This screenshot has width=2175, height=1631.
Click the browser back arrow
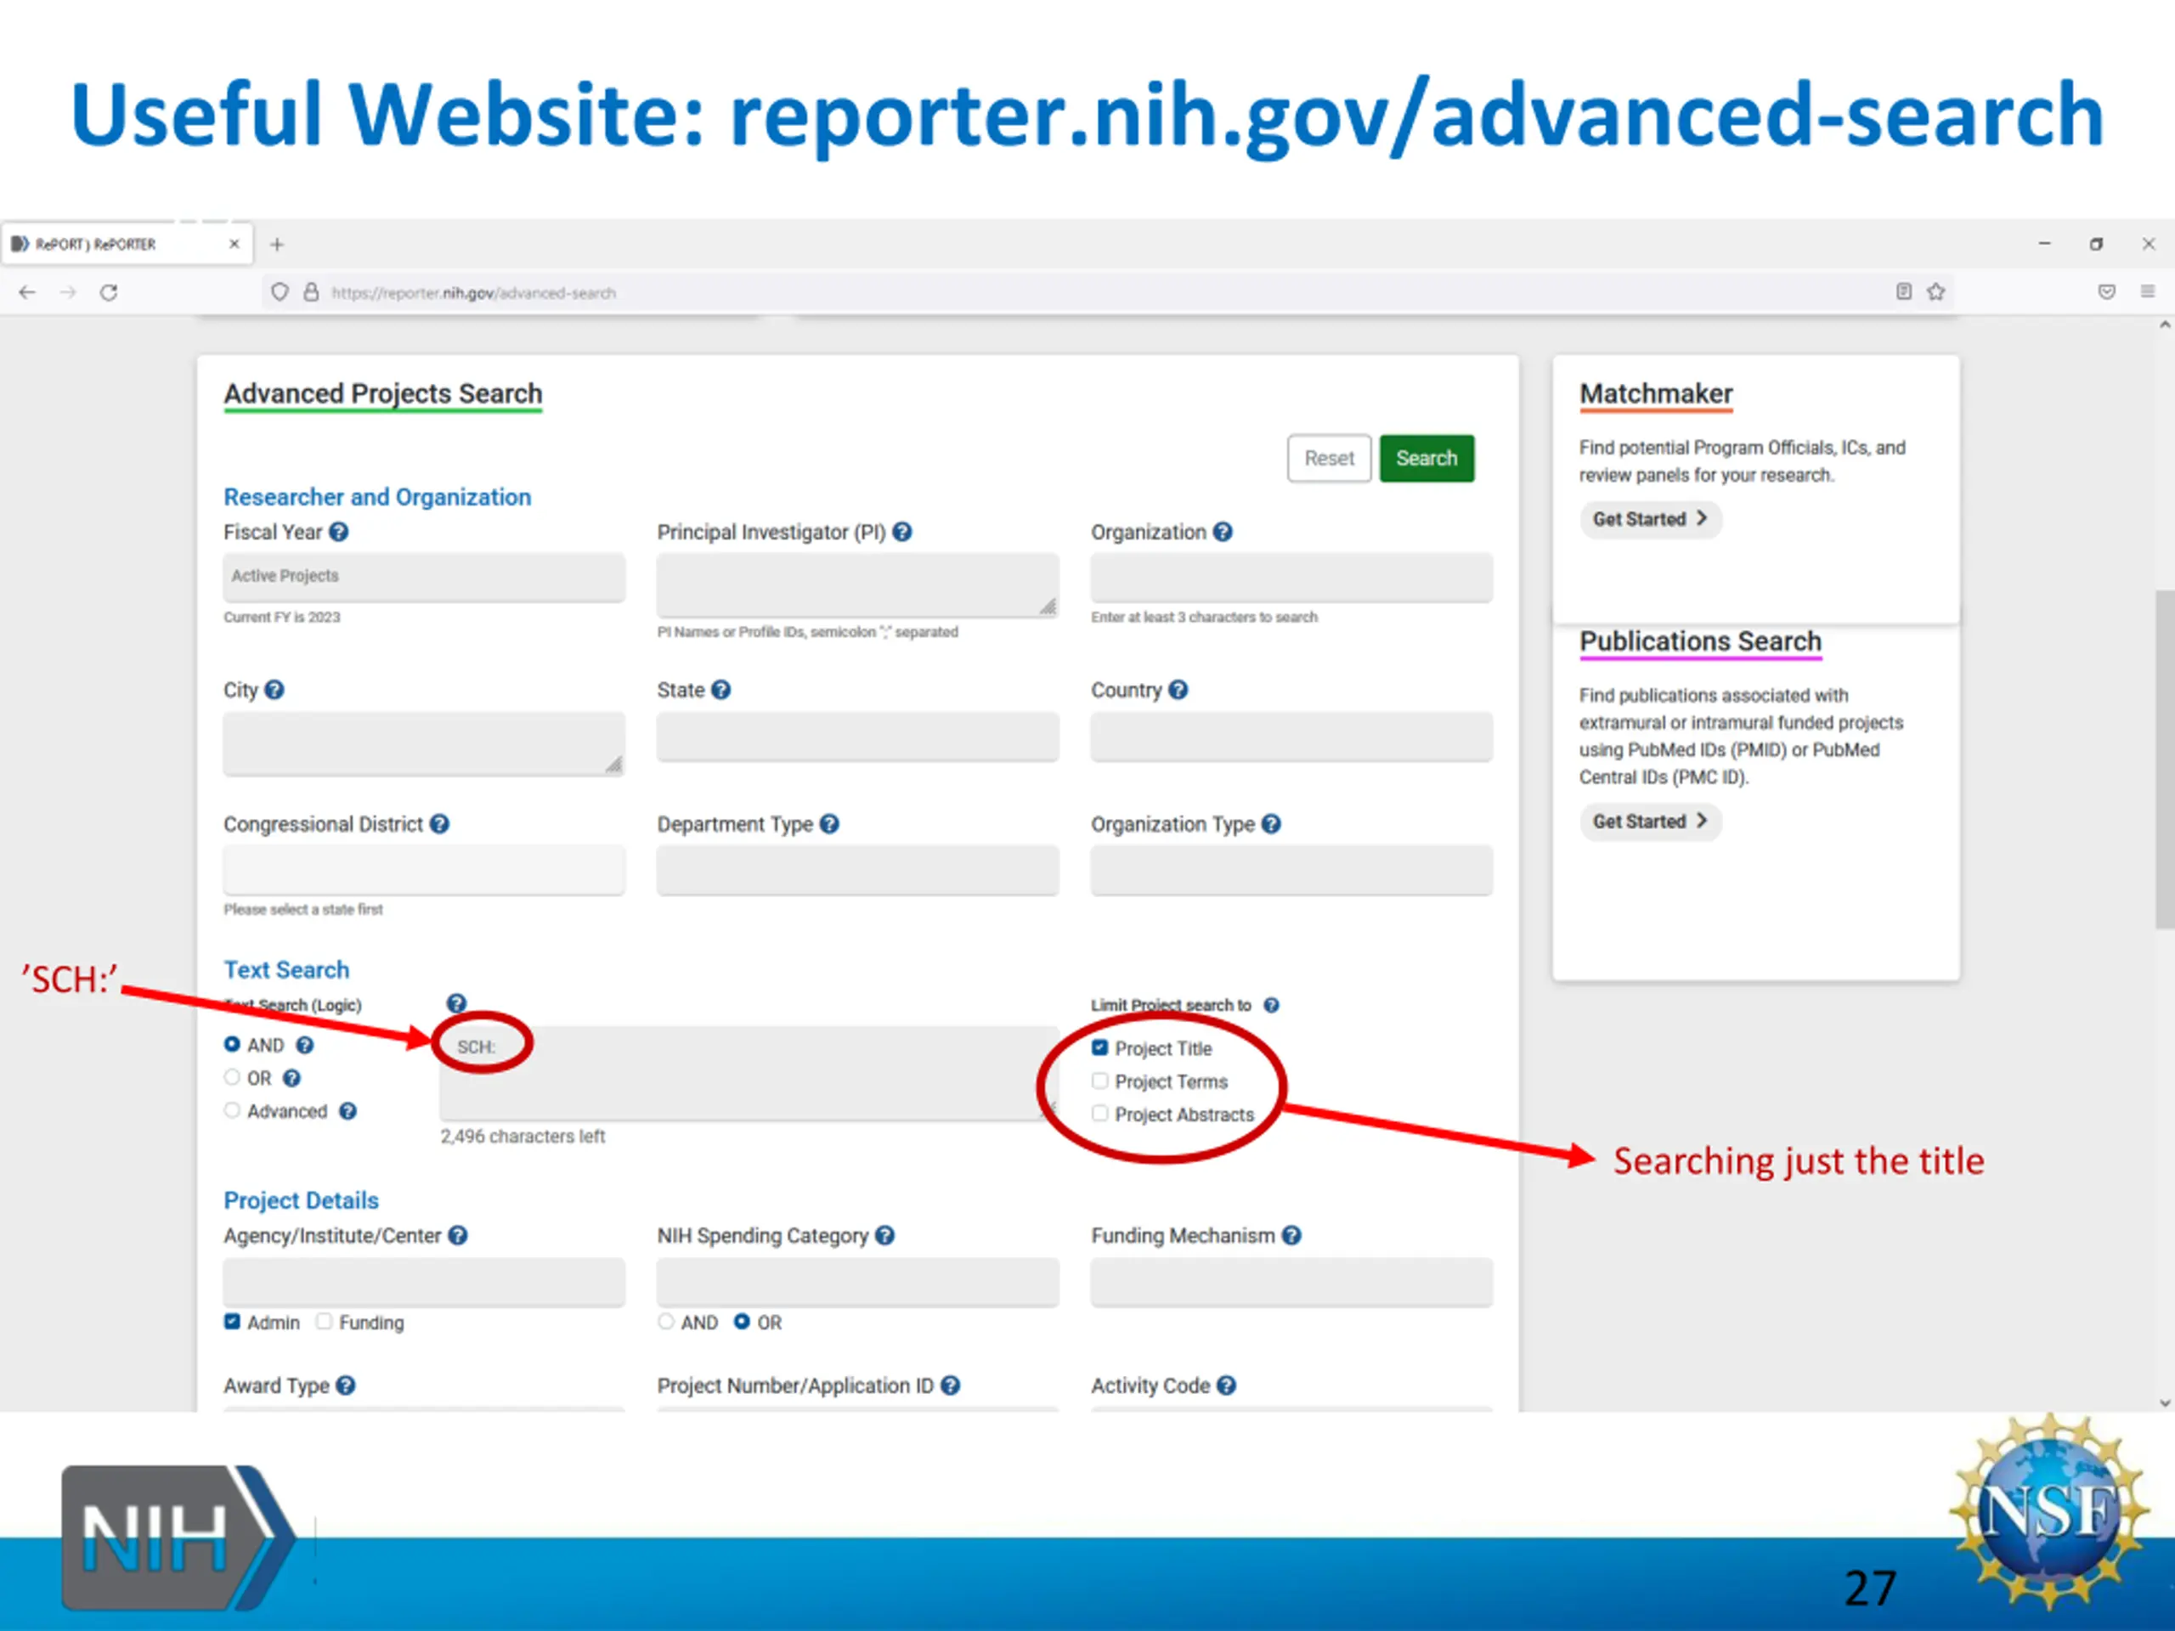pyautogui.click(x=27, y=292)
